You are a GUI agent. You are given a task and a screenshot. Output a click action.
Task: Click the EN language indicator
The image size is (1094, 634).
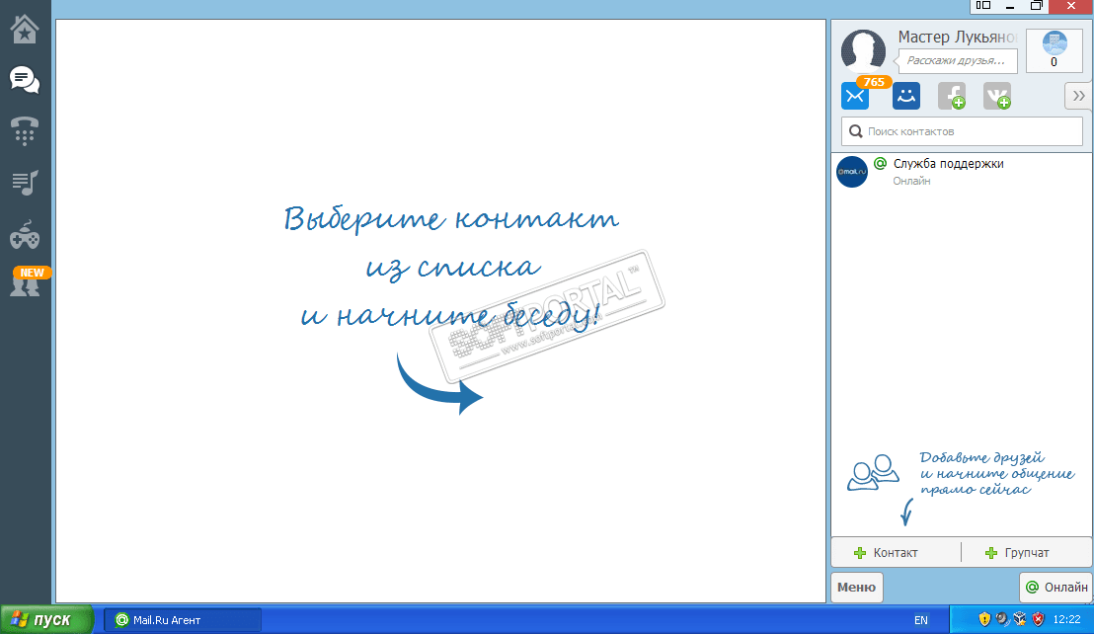coord(921,620)
